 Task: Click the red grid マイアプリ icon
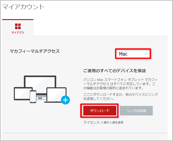[x=18, y=26]
